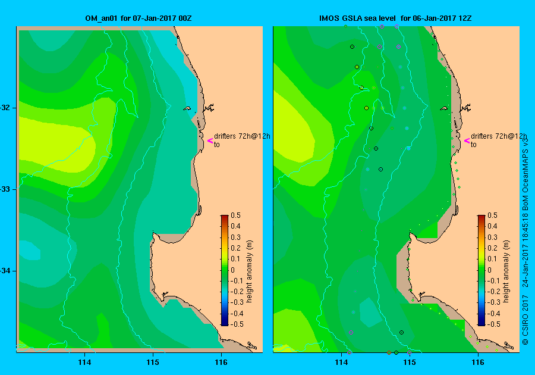Click the 'drifters 72h@12h' label on left map
This screenshot has width=535, height=375.
click(x=242, y=136)
